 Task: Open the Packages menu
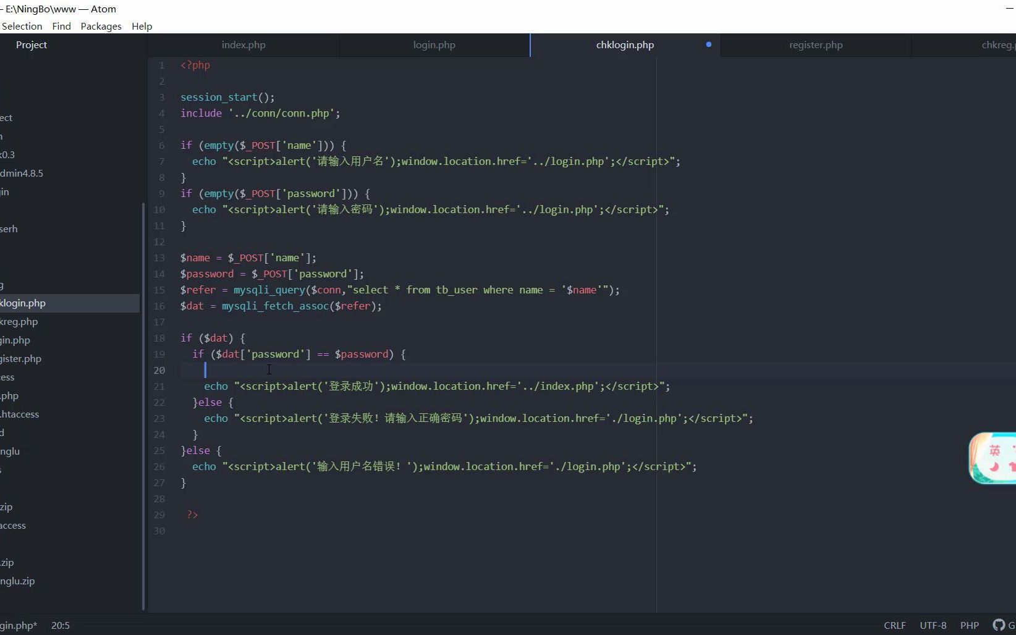click(100, 26)
